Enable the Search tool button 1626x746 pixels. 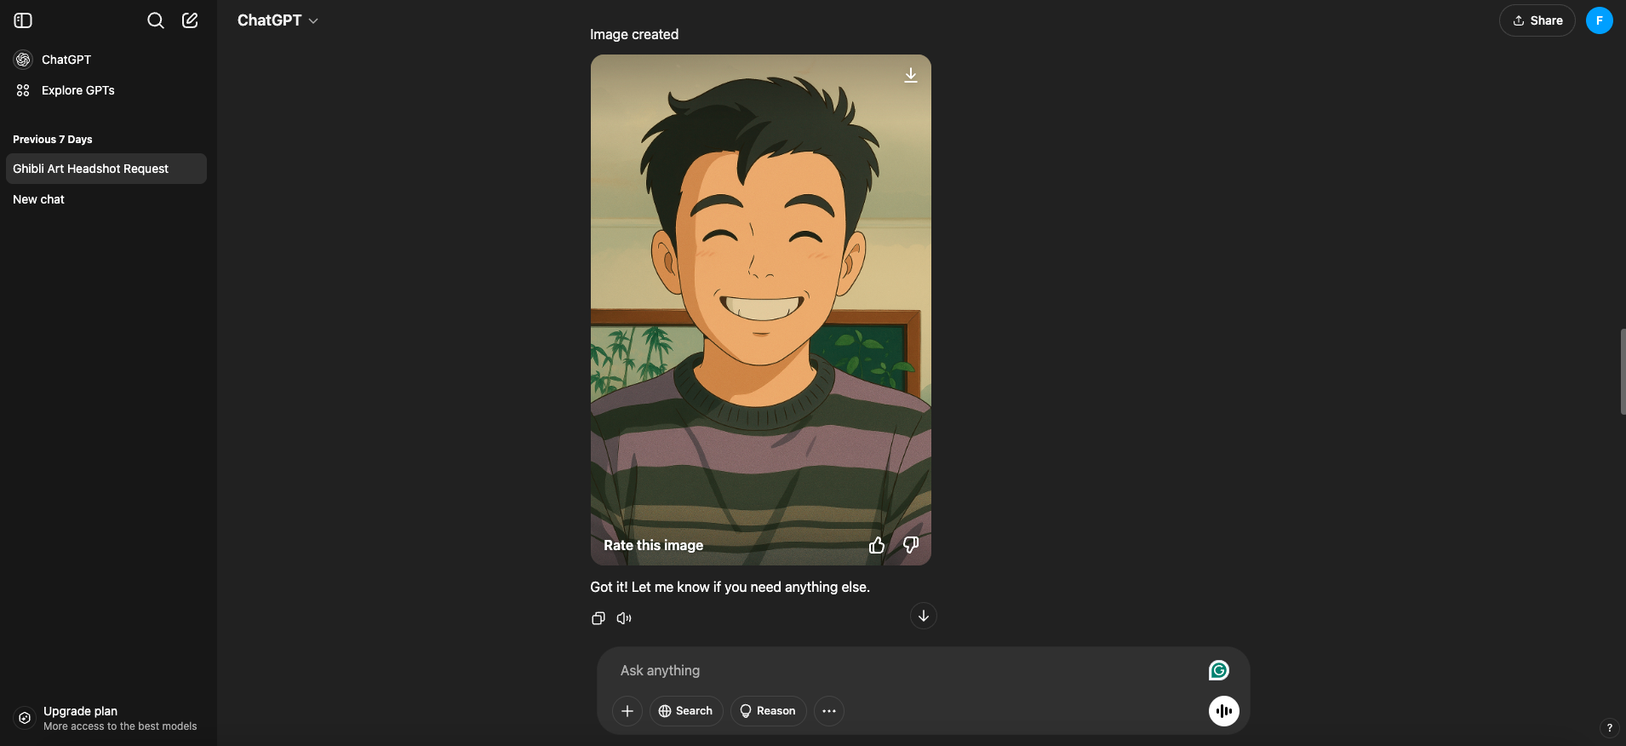click(x=686, y=711)
